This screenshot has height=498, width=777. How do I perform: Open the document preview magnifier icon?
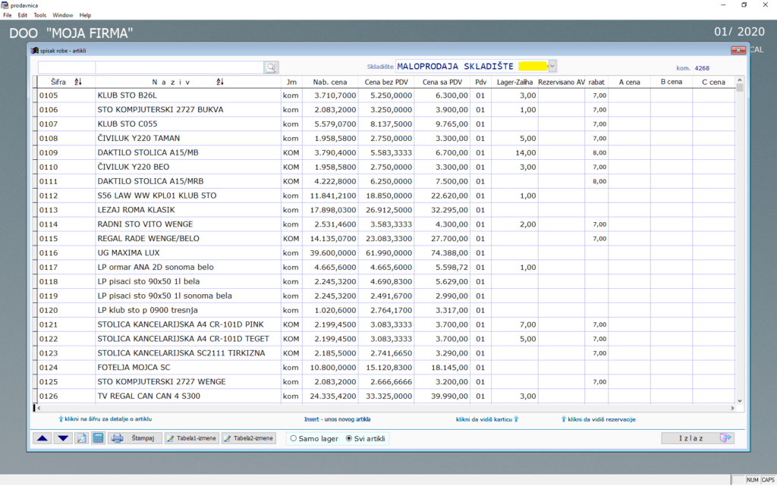81,438
